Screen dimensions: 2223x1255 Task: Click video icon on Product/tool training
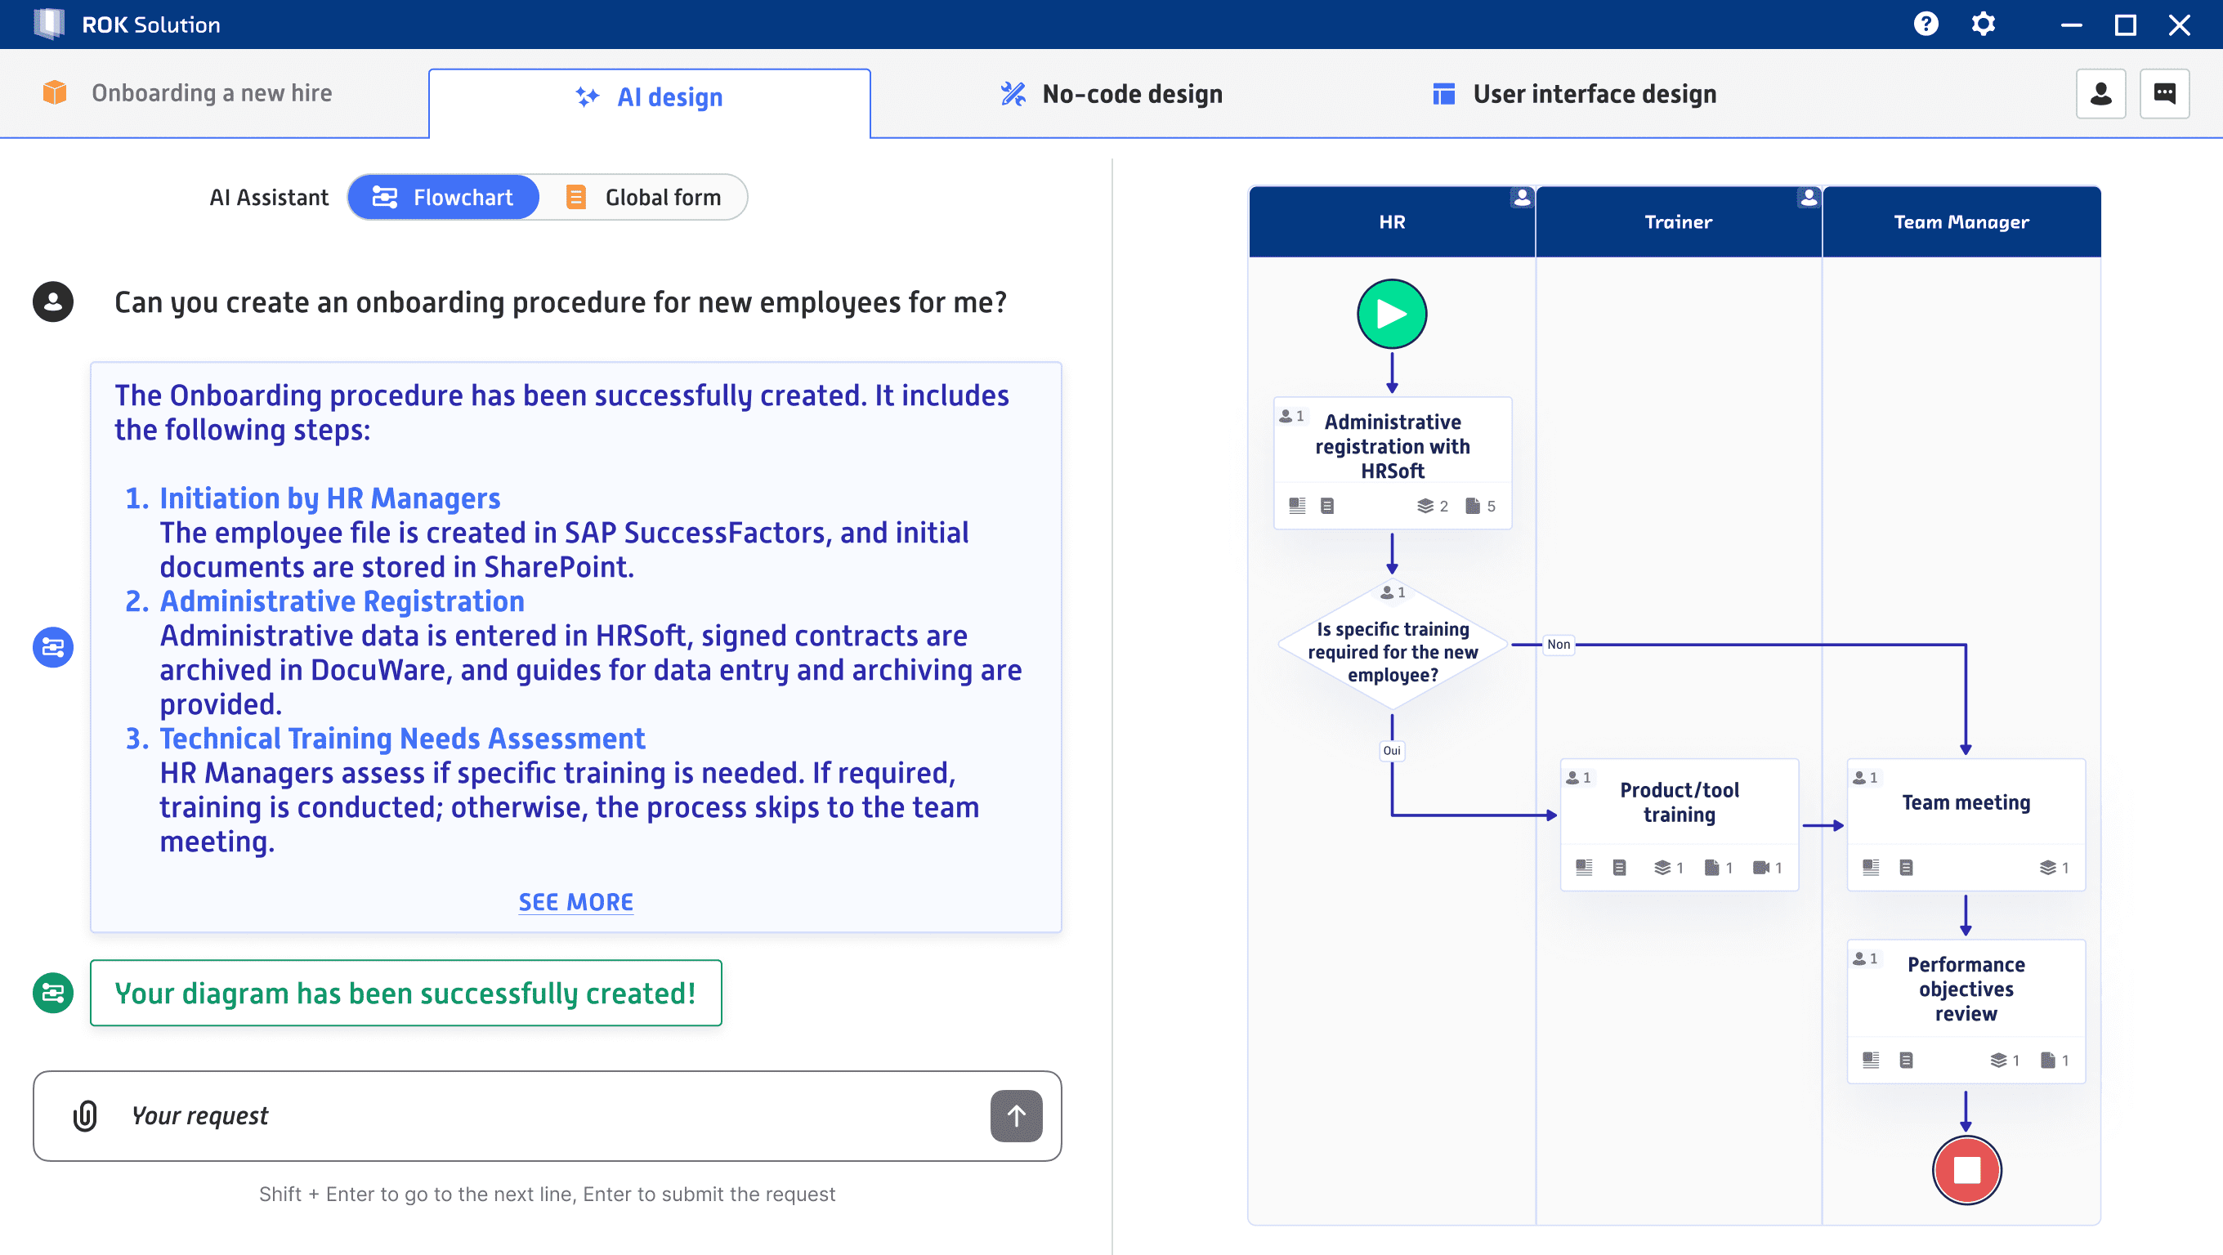(x=1760, y=868)
